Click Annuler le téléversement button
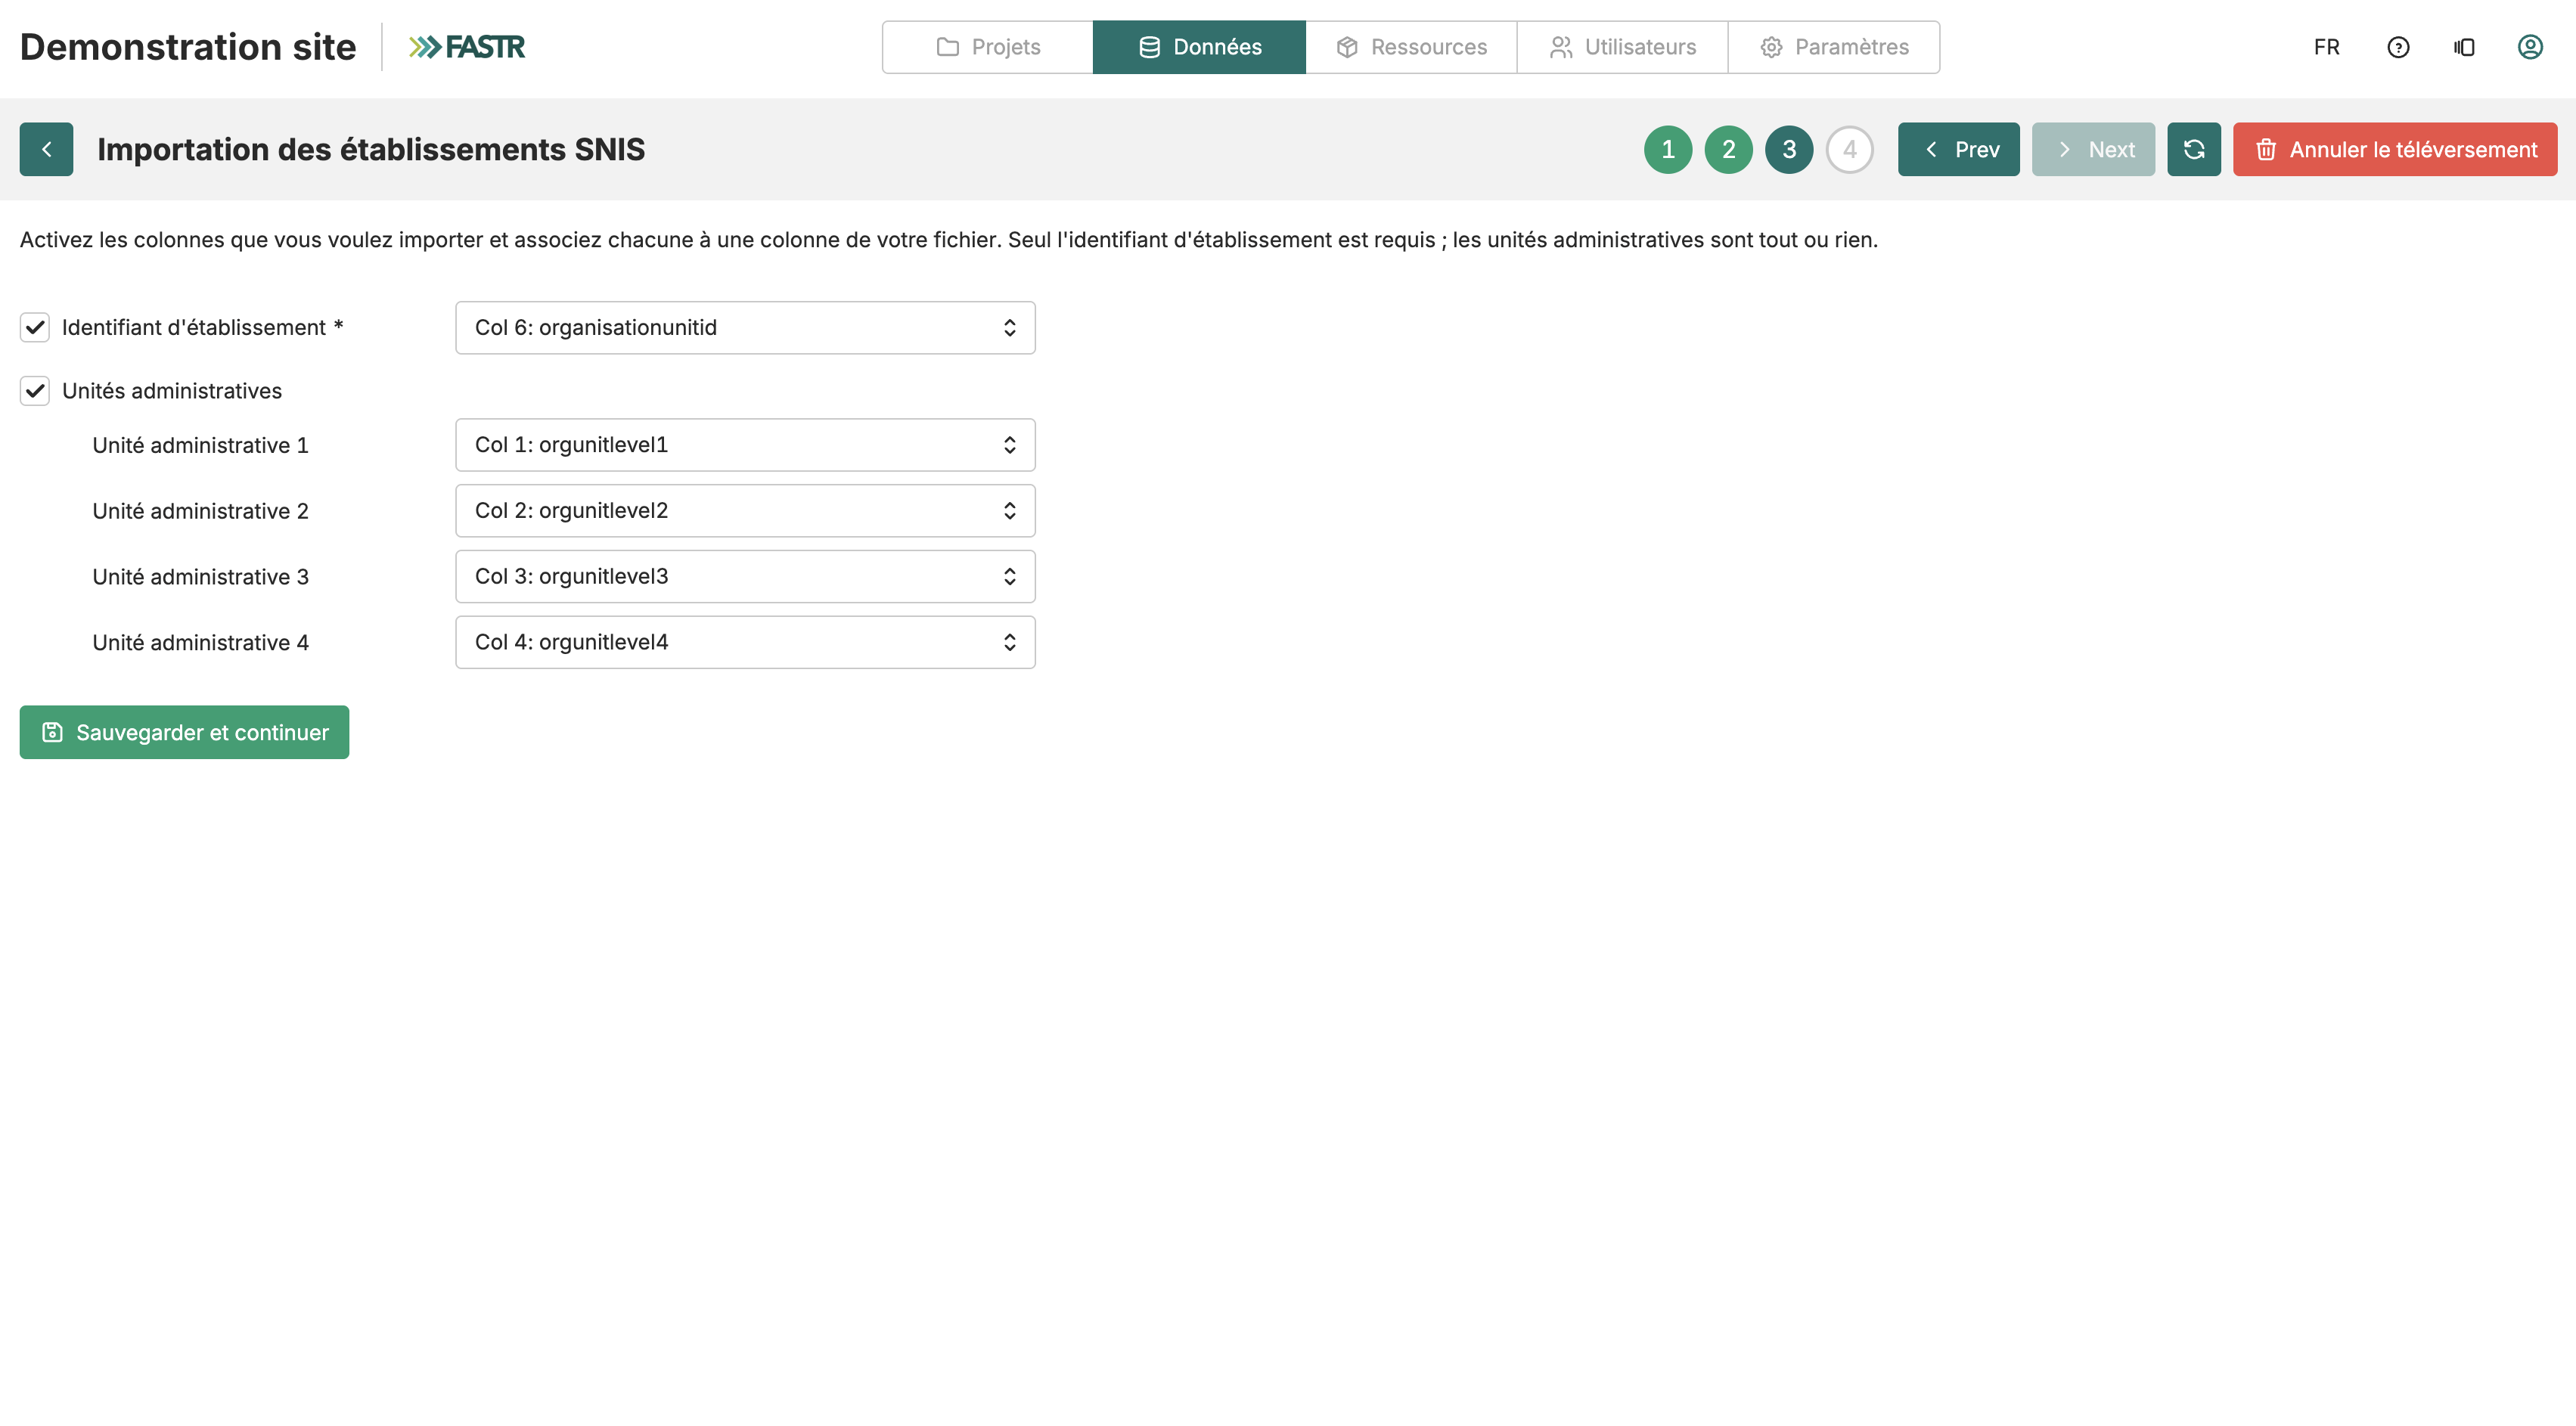Screen dimensions: 2576x1426 click(x=2395, y=149)
